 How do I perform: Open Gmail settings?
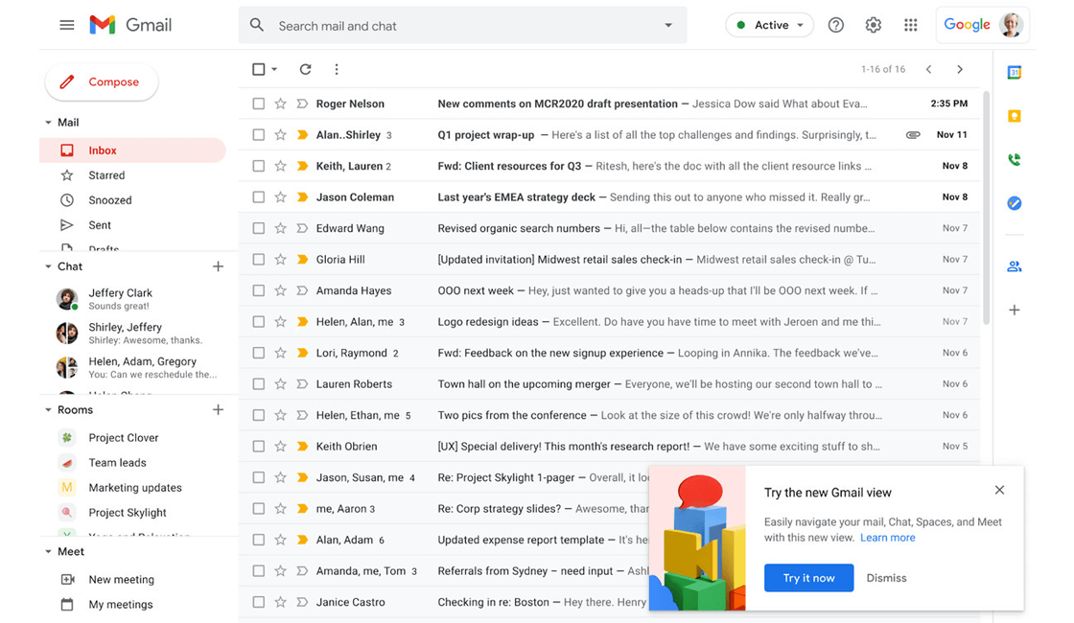[873, 25]
